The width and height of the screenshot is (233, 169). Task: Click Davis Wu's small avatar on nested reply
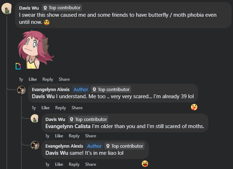[35, 119]
